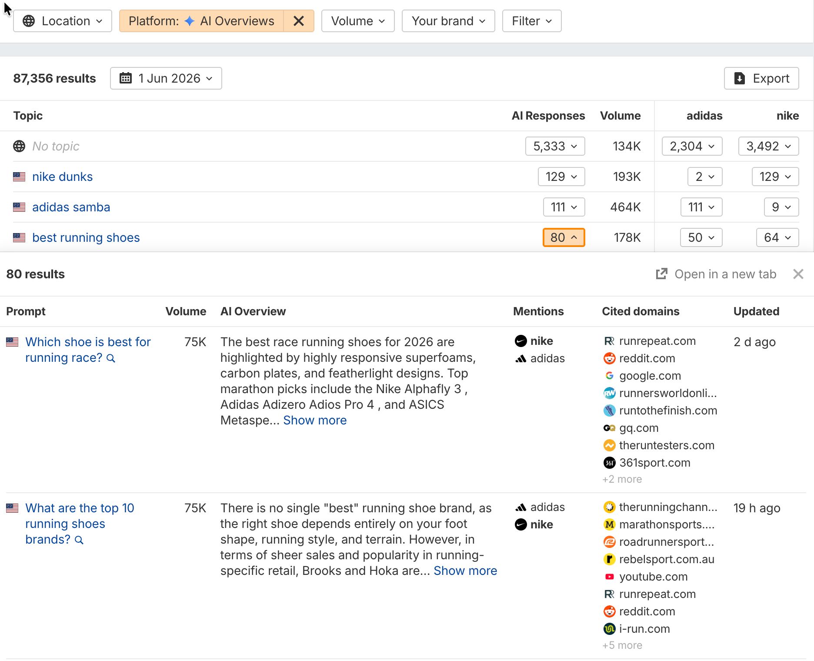Expand 111 AI Responses for adidas samba
This screenshot has width=814, height=661.
tap(564, 207)
